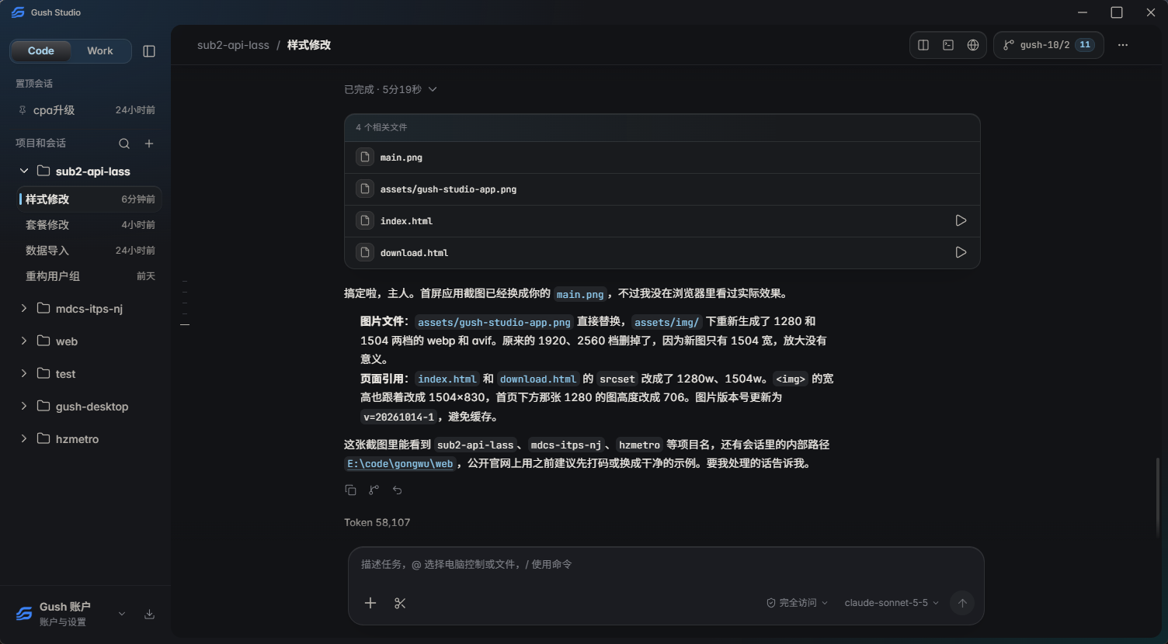Open assets/gush-studio-app.png file row
The height and width of the screenshot is (644, 1168).
[662, 189]
